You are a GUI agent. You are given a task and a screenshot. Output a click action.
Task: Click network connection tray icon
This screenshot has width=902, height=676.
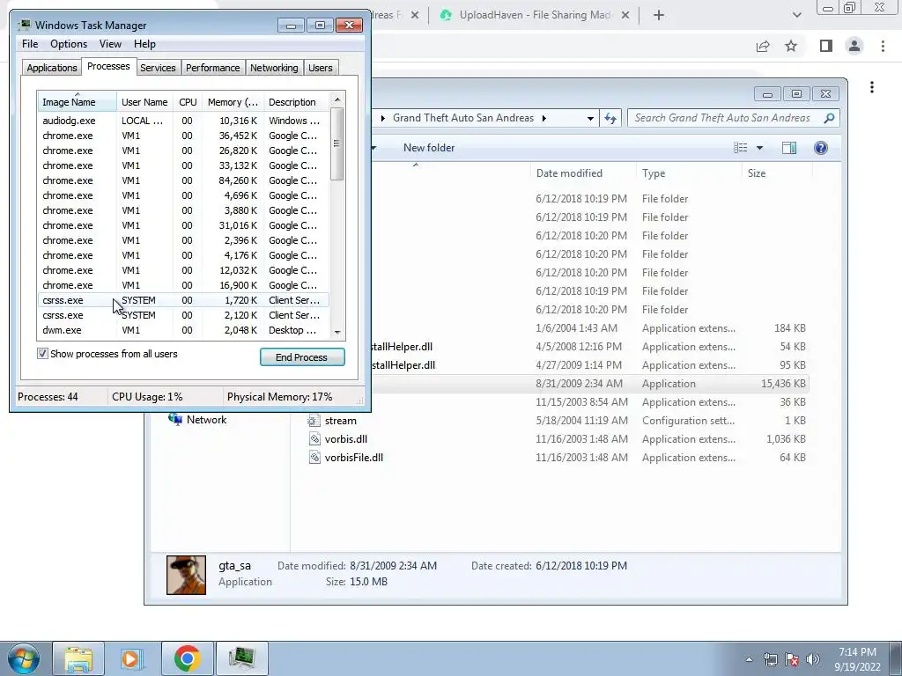[x=770, y=658]
